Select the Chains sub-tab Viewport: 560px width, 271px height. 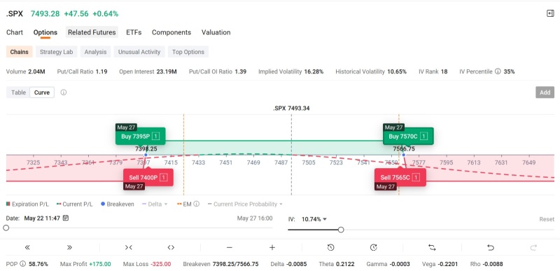pos(20,52)
